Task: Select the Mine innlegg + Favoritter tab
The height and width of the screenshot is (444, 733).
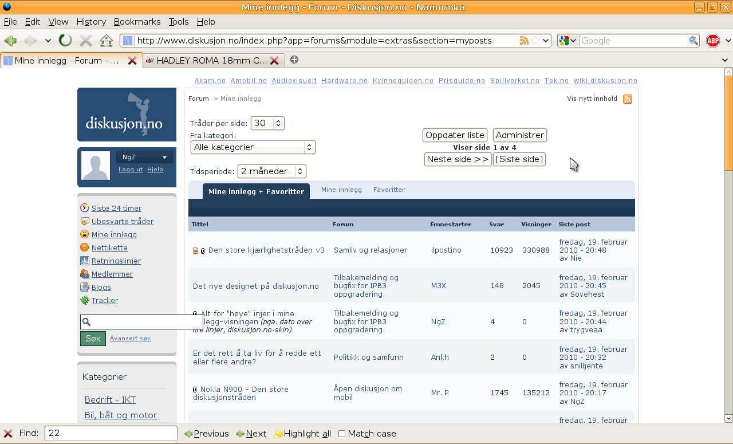Action: point(257,191)
